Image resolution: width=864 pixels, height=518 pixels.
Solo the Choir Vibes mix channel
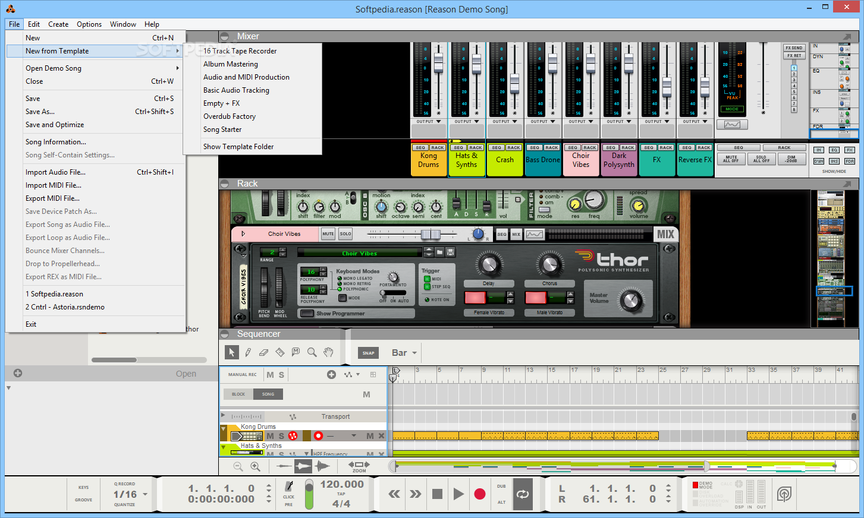click(345, 234)
